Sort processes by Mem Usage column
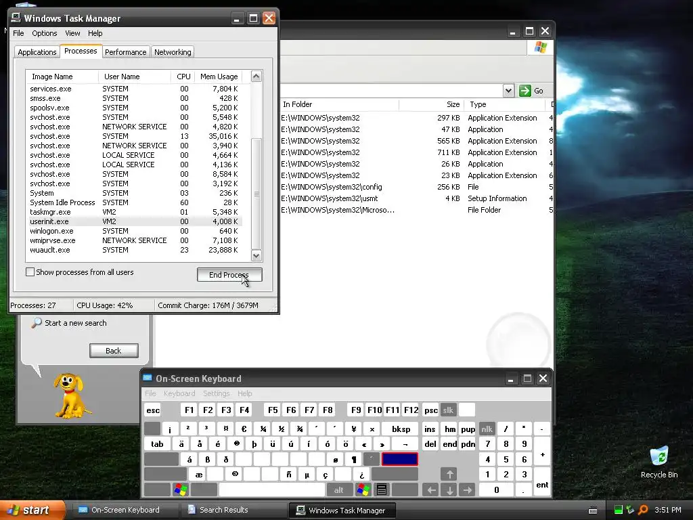This screenshot has width=693, height=520. click(x=219, y=77)
